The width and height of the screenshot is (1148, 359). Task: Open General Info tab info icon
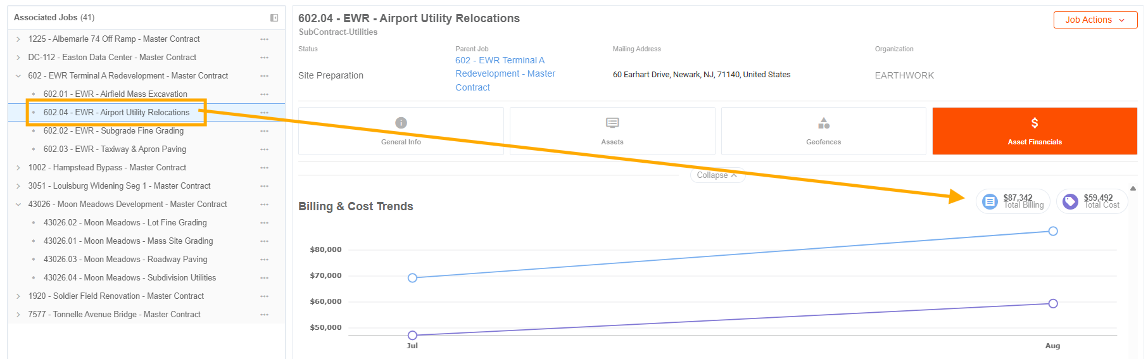[x=401, y=123]
